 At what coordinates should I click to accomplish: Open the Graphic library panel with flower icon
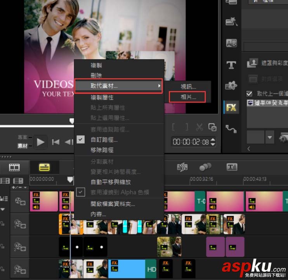[x=231, y=85]
